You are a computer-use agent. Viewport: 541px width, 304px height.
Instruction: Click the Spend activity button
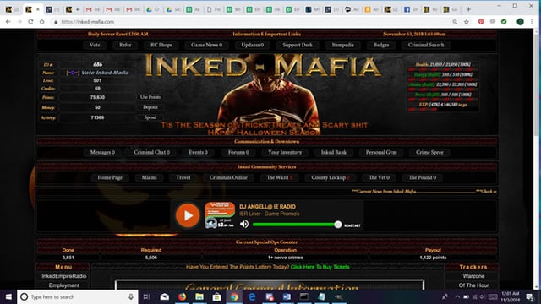pyautogui.click(x=150, y=117)
